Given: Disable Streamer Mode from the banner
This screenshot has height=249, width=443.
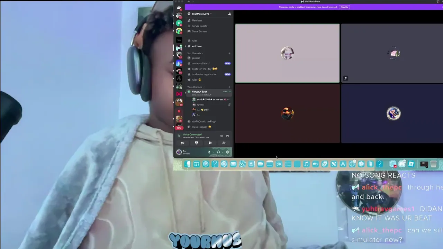Looking at the screenshot, I should pyautogui.click(x=344, y=7).
